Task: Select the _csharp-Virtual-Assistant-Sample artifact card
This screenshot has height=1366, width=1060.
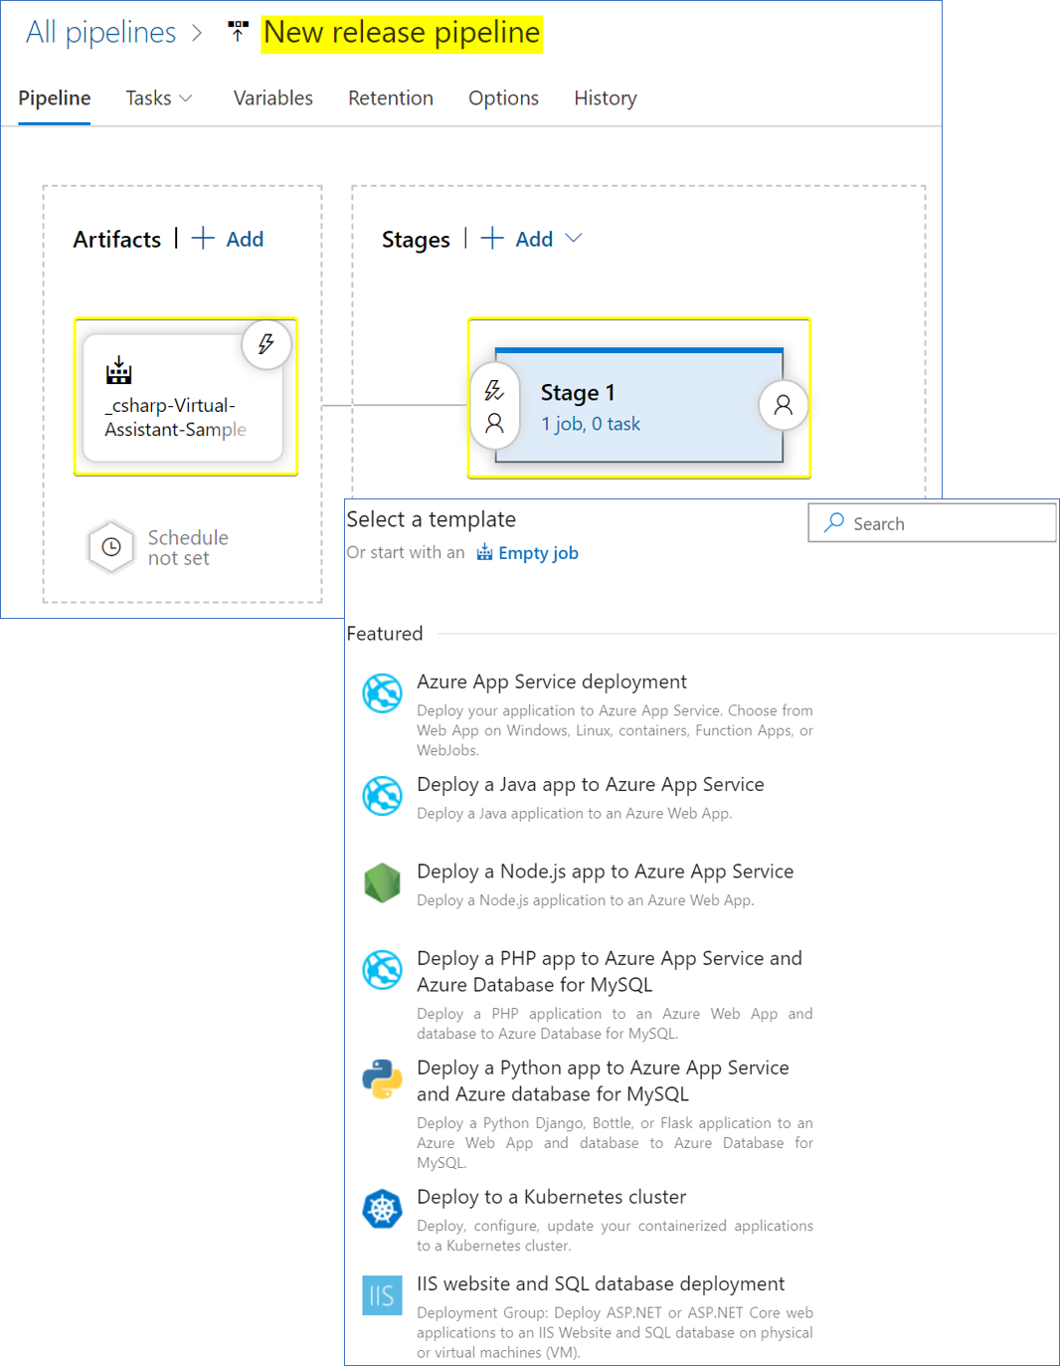Action: 183,398
